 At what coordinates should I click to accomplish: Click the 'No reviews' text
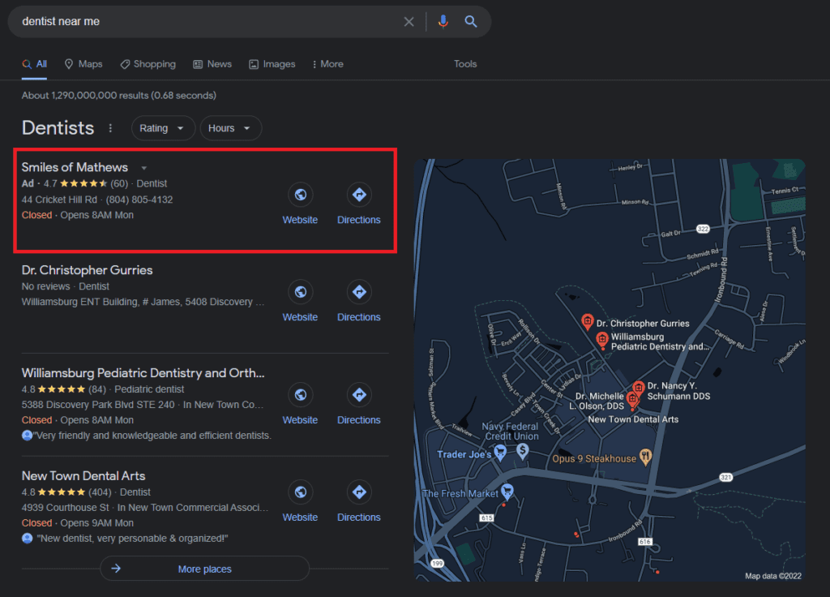pos(46,286)
